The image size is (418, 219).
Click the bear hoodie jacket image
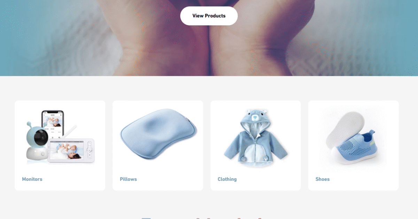point(255,137)
